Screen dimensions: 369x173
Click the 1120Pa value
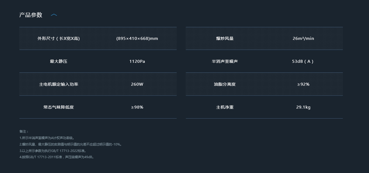(x=137, y=61)
